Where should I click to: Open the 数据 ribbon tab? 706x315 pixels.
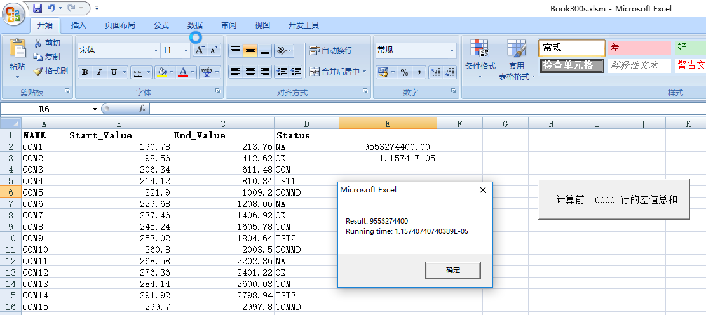pos(195,25)
